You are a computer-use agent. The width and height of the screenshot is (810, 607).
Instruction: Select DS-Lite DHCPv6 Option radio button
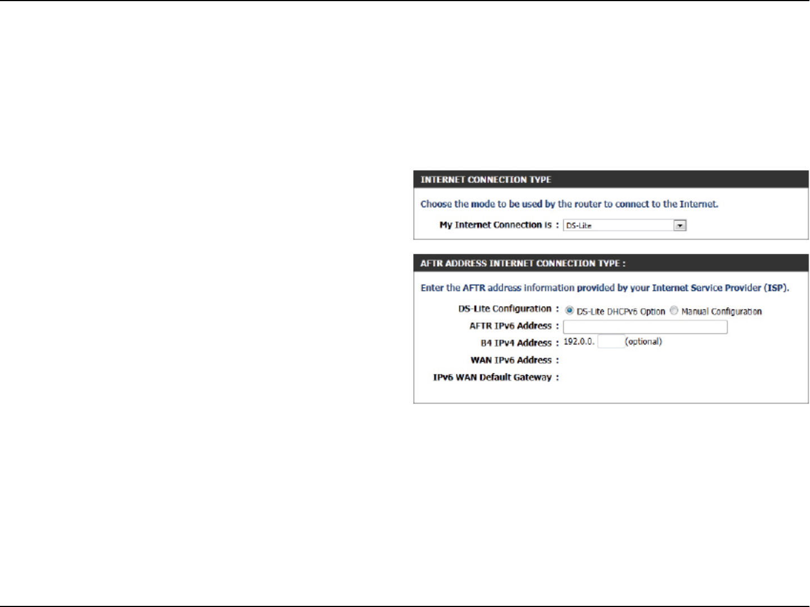(x=569, y=311)
